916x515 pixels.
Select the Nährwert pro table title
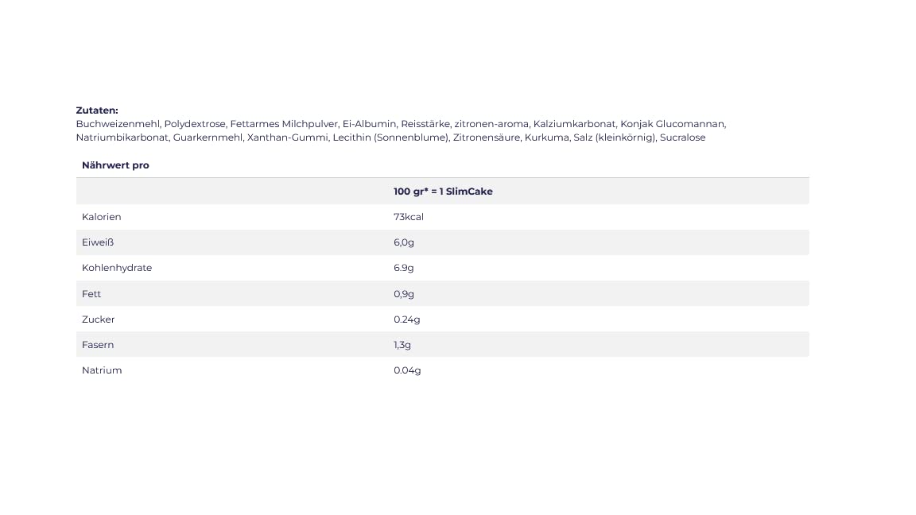[x=115, y=165]
